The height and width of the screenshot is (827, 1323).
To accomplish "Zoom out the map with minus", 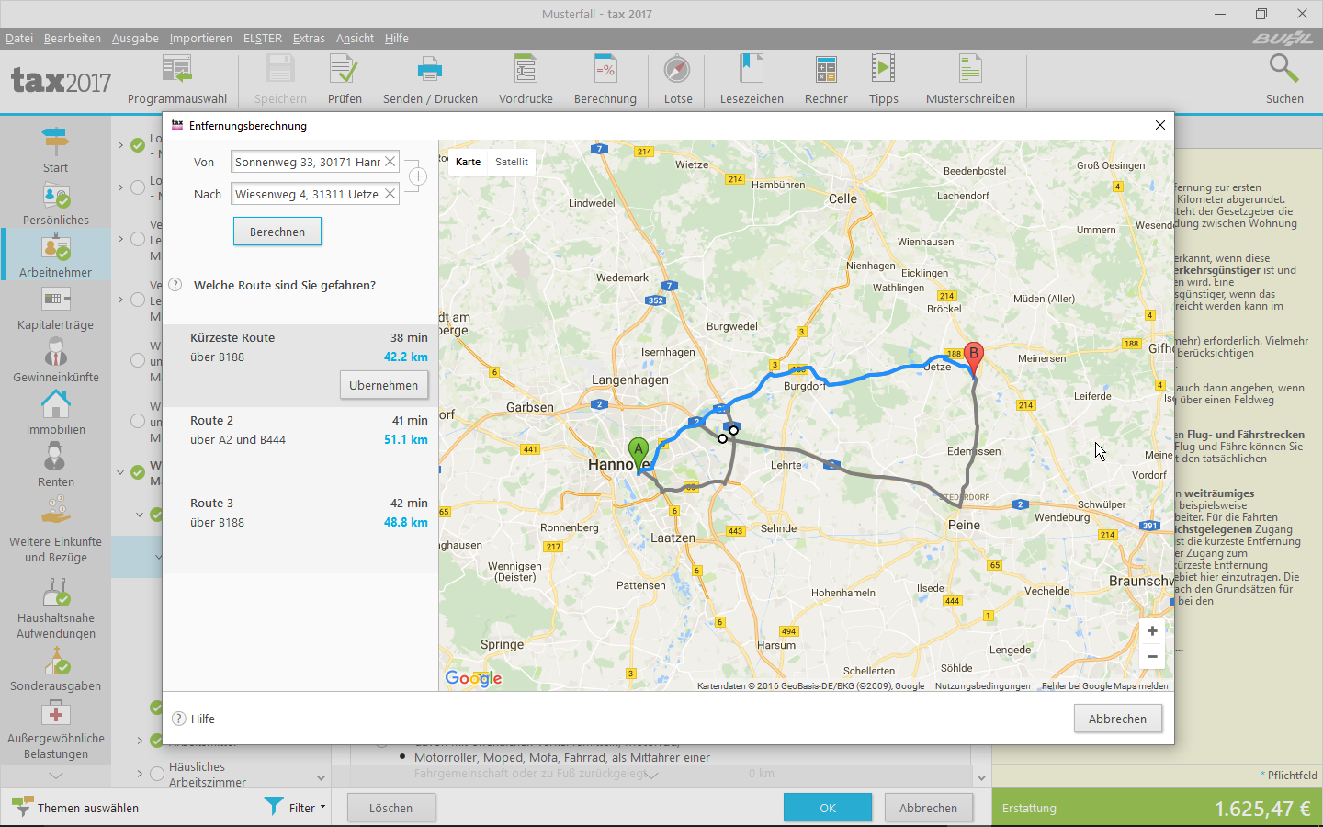I will (x=1152, y=656).
